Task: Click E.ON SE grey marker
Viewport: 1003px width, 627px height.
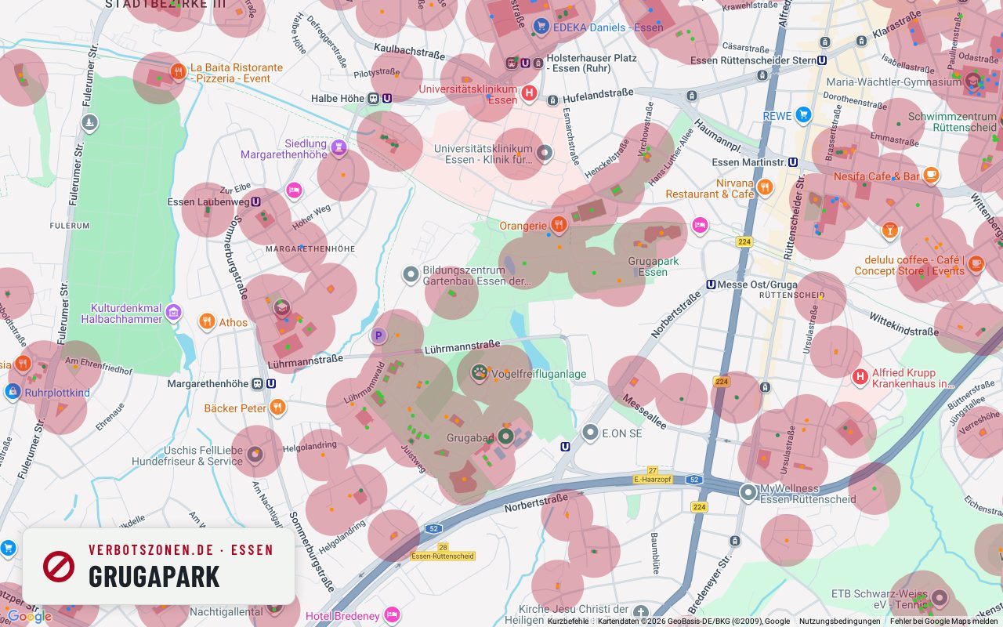Action: 590,432
